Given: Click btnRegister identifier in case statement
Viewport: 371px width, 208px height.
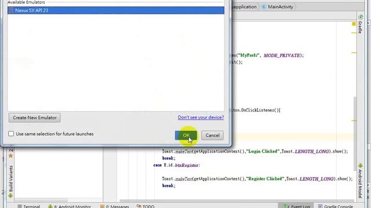Looking at the screenshot, I should [187, 165].
